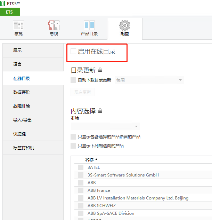Click lock icon beside 内容选择
Viewport: 212px width, 220px height.
pos(100,111)
